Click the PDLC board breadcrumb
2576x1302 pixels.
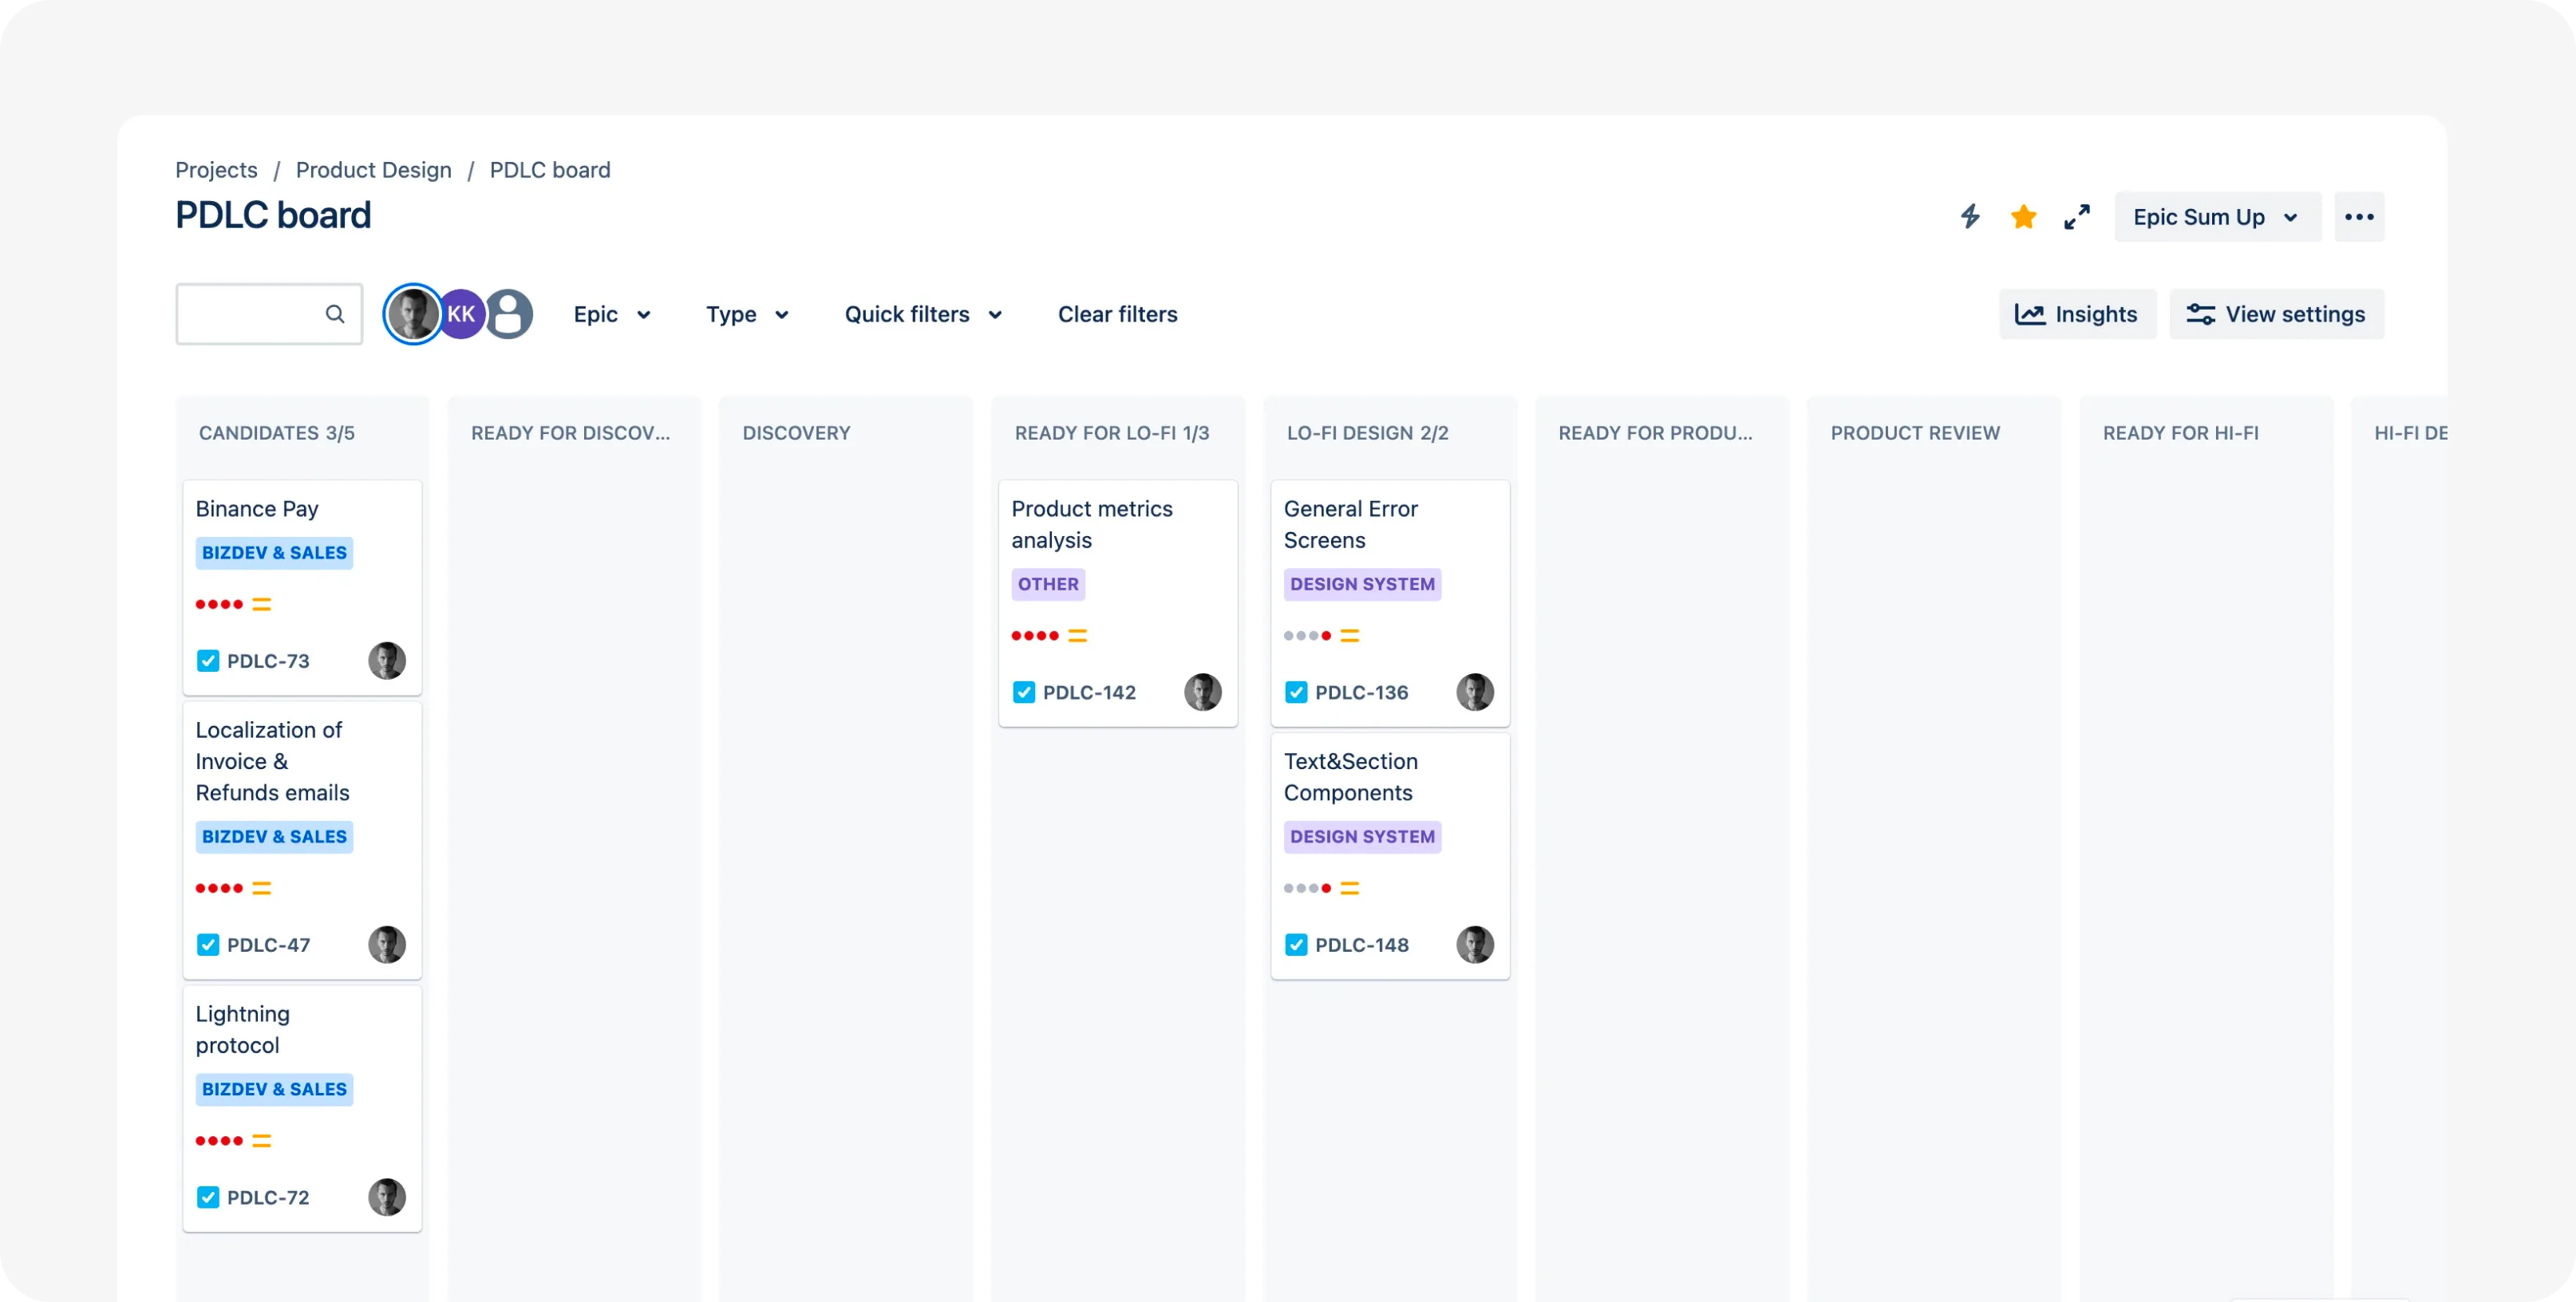(550, 170)
